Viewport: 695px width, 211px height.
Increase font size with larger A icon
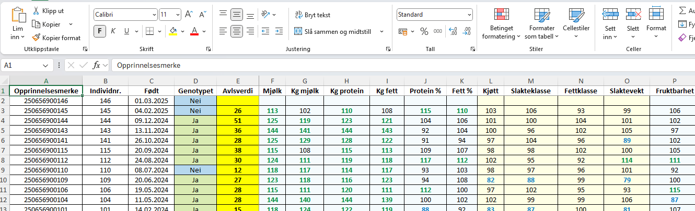pyautogui.click(x=189, y=15)
